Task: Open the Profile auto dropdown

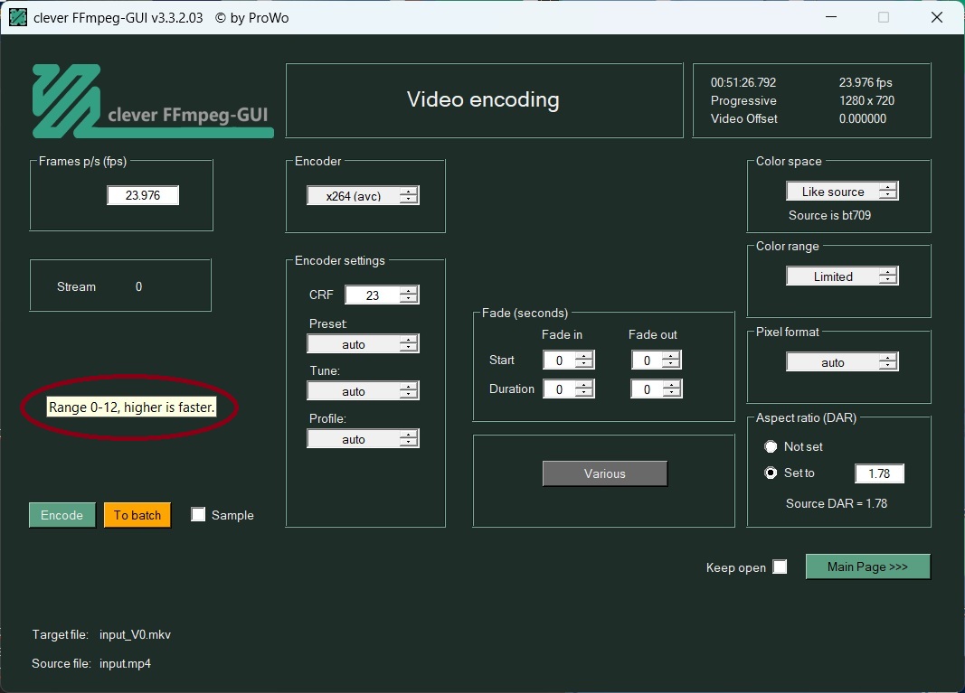Action: click(x=363, y=439)
